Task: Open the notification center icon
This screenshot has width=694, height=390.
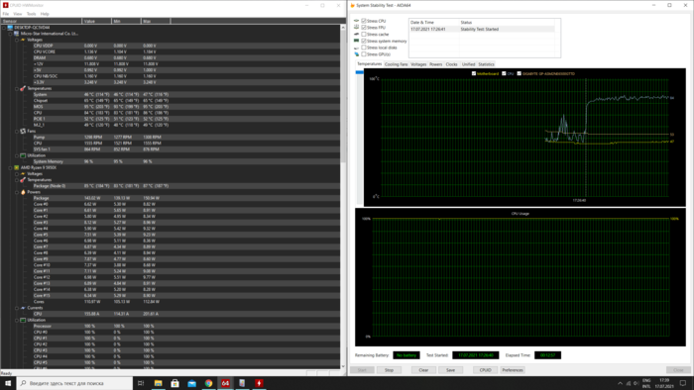Action: click(x=683, y=383)
